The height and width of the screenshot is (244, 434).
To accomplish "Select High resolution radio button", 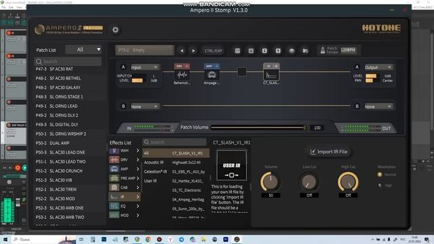I will point(380,185).
